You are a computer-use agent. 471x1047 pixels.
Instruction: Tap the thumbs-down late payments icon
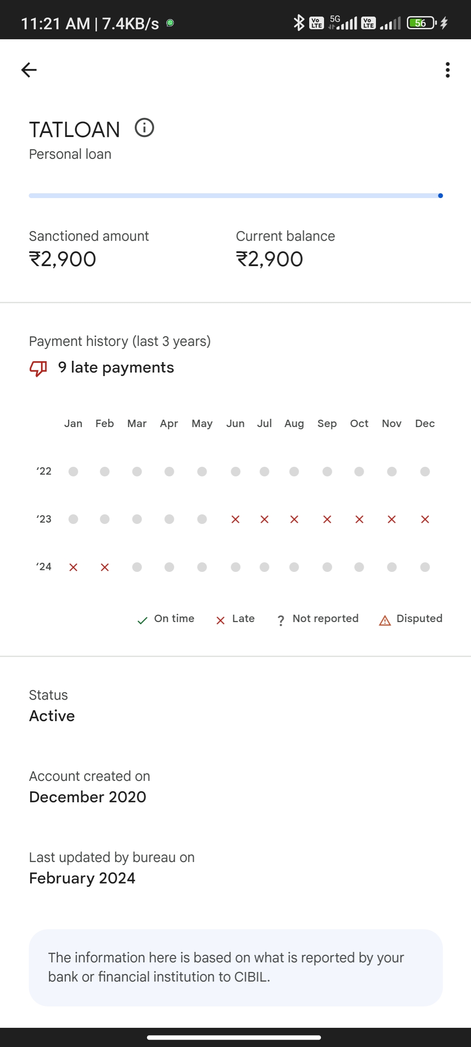[x=38, y=368]
